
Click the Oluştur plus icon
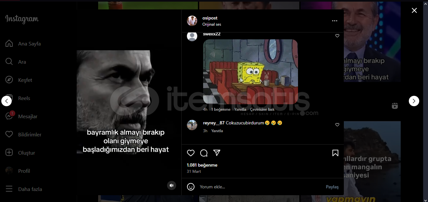pyautogui.click(x=9, y=153)
